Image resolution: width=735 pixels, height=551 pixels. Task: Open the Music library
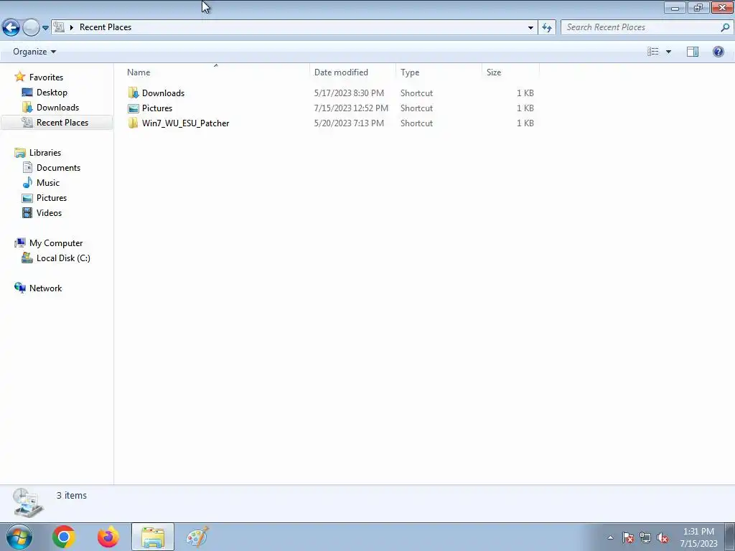[48, 183]
